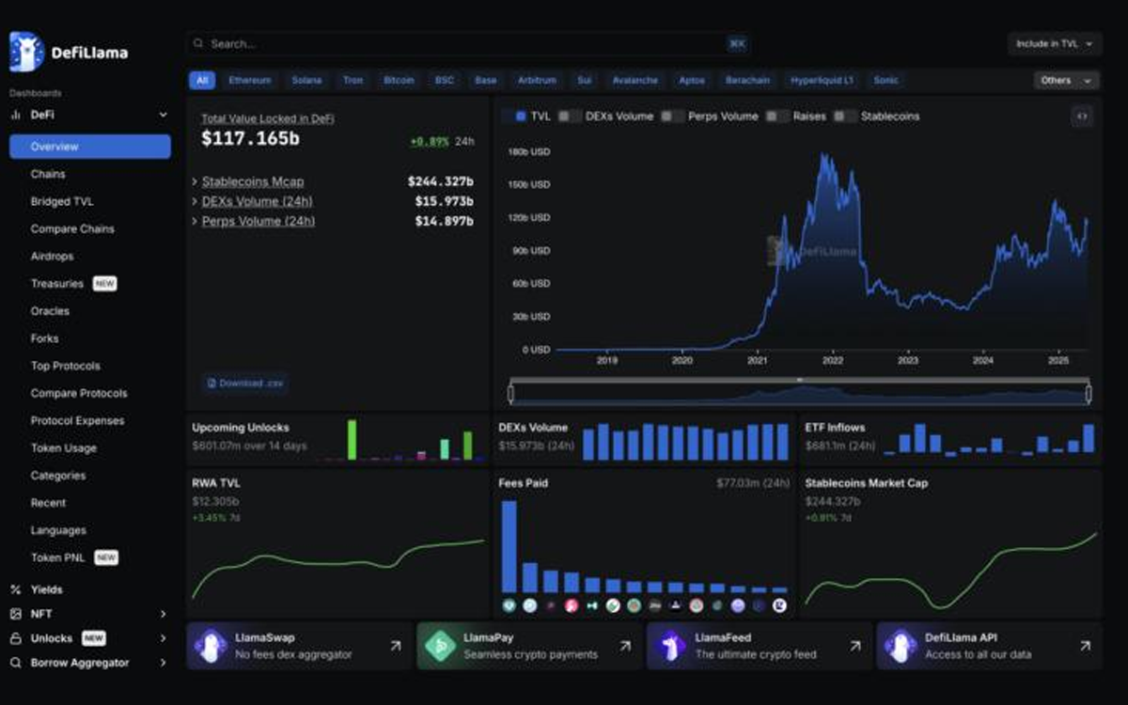Open Top Protocols page
Image resolution: width=1128 pixels, height=705 pixels.
(x=65, y=366)
